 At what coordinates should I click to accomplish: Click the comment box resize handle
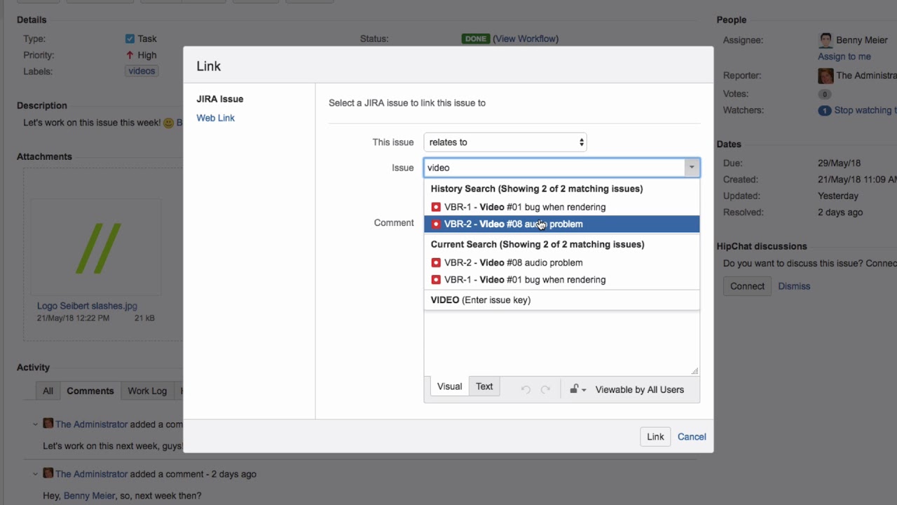point(694,371)
